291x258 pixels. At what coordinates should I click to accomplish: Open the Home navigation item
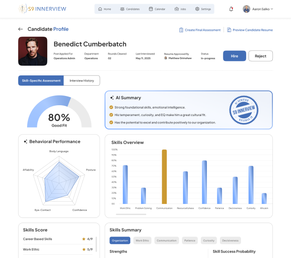pos(105,9)
